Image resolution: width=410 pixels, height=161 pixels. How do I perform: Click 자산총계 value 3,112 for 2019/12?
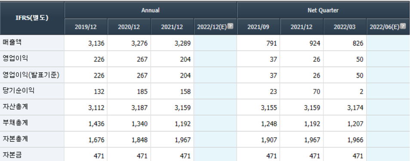pos(96,108)
